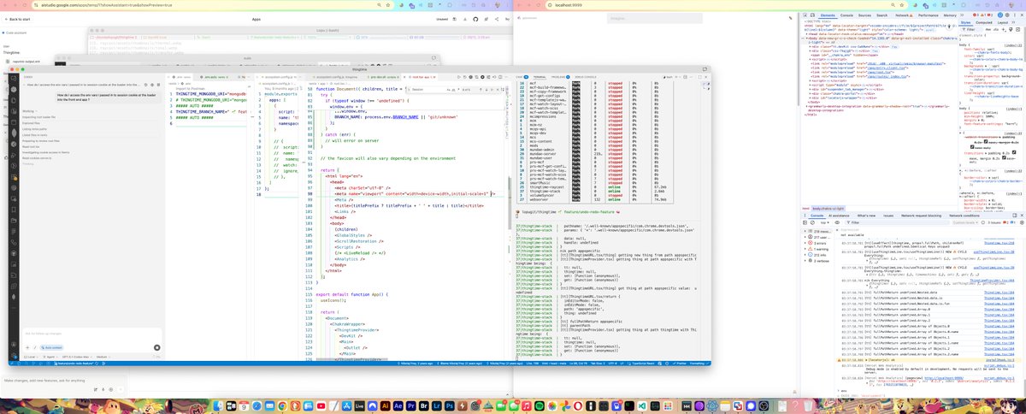Toggle match case option in find widget
Viewport: 1026px width, 414px height.
(450, 89)
